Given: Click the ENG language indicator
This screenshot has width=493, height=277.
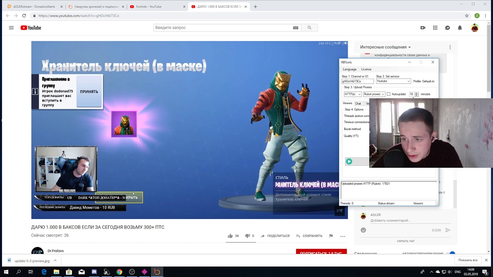Looking at the screenshot, I should [x=458, y=272].
